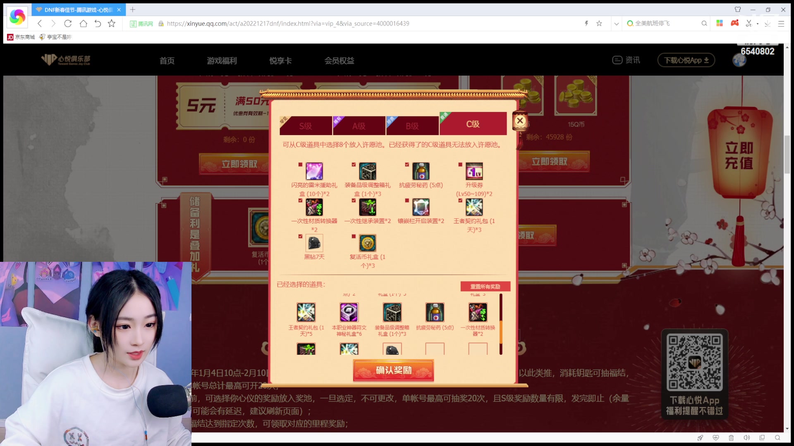Image resolution: width=794 pixels, height=446 pixels.
Task: Click the 复活币礼盒 coin icon
Action: 368,243
